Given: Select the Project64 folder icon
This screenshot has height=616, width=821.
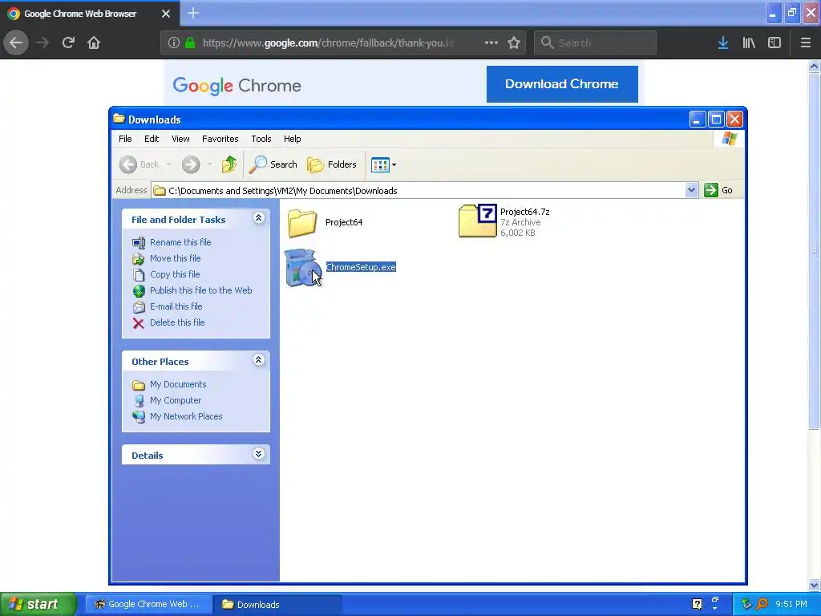Looking at the screenshot, I should (302, 223).
